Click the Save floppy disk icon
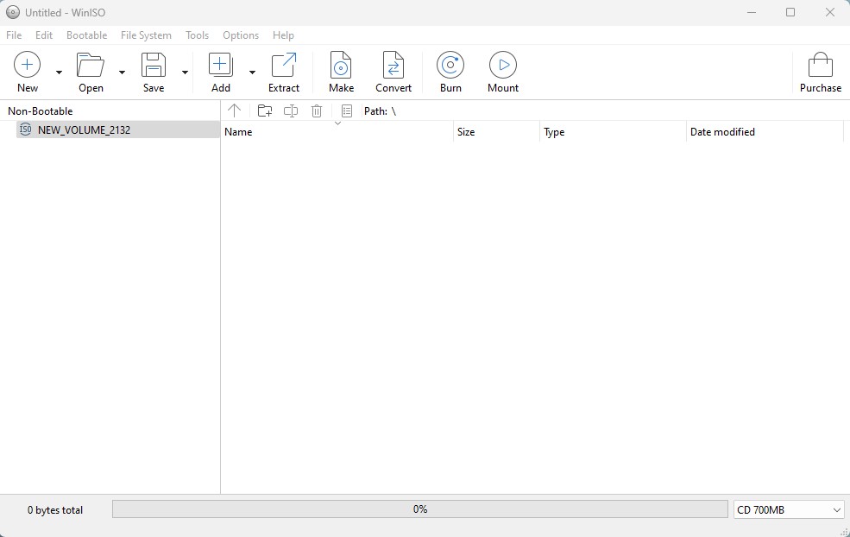The width and height of the screenshot is (850, 537). [x=154, y=65]
